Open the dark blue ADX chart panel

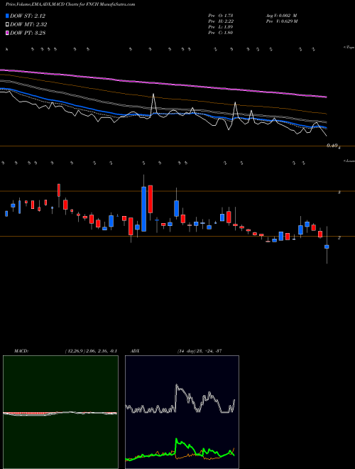tap(182, 412)
